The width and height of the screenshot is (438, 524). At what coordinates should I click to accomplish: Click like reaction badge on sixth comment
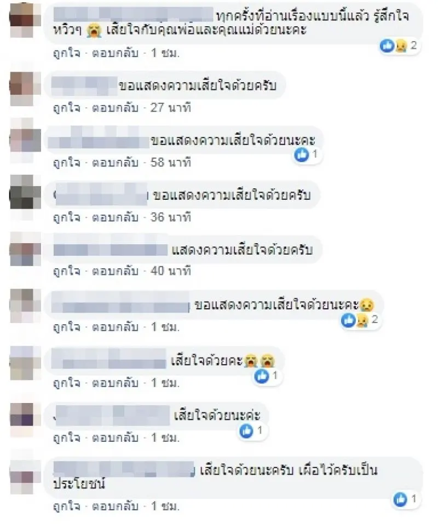(x=348, y=320)
